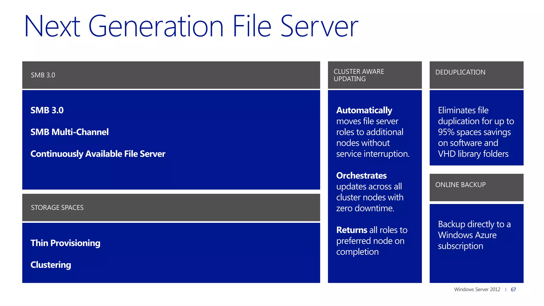Click the slide title 'Next Generation File Server'
The image size is (544, 306).
tap(191, 26)
